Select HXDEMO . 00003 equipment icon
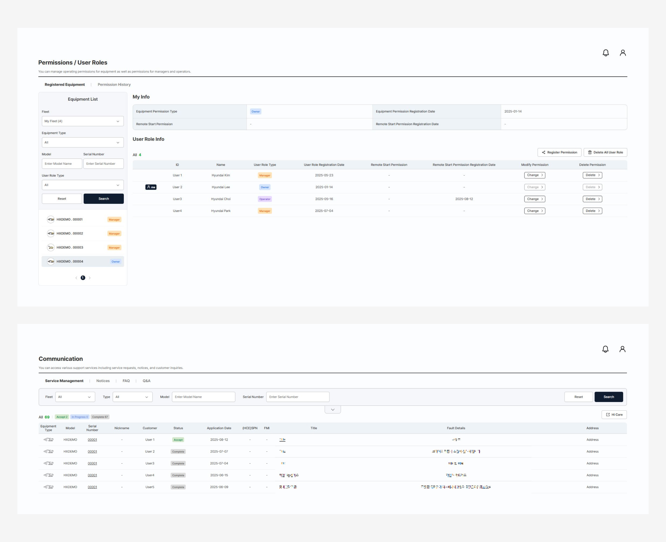This screenshot has height=542, width=666. [x=51, y=247]
